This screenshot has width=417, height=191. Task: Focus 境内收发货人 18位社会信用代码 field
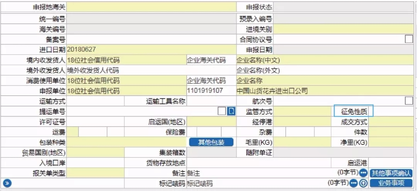pyautogui.click(x=126, y=60)
